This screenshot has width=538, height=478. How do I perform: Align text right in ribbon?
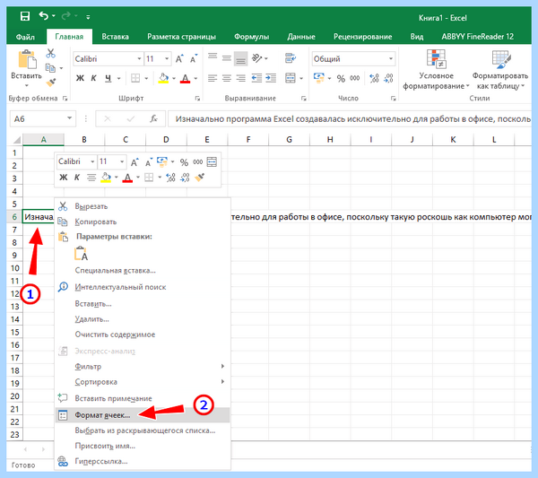(241, 78)
